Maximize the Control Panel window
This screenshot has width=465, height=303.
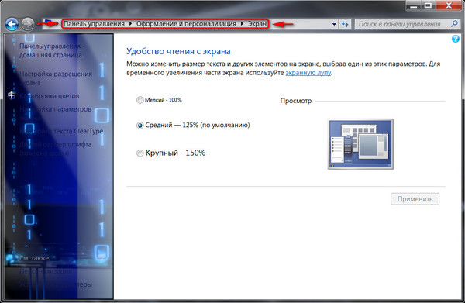(x=428, y=5)
